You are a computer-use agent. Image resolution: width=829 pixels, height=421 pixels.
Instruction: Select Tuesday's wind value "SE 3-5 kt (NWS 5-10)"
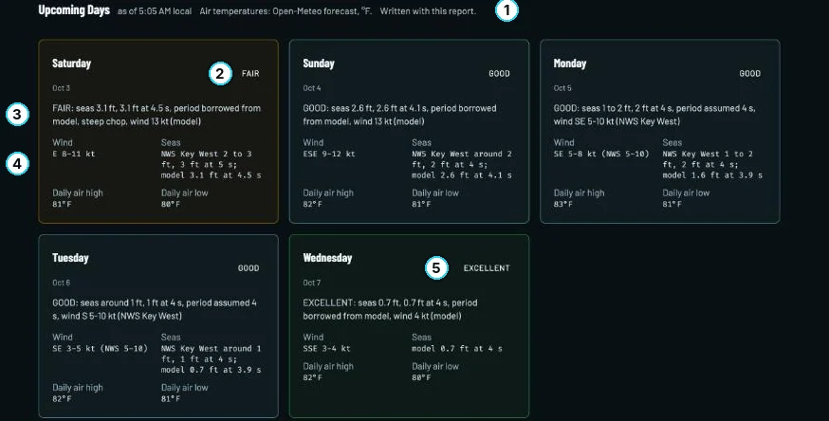pyautogui.click(x=100, y=348)
